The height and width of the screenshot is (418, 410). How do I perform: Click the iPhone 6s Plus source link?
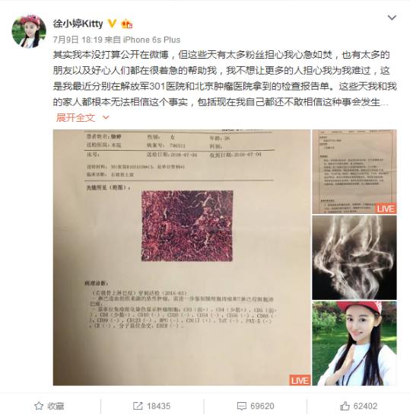click(151, 40)
